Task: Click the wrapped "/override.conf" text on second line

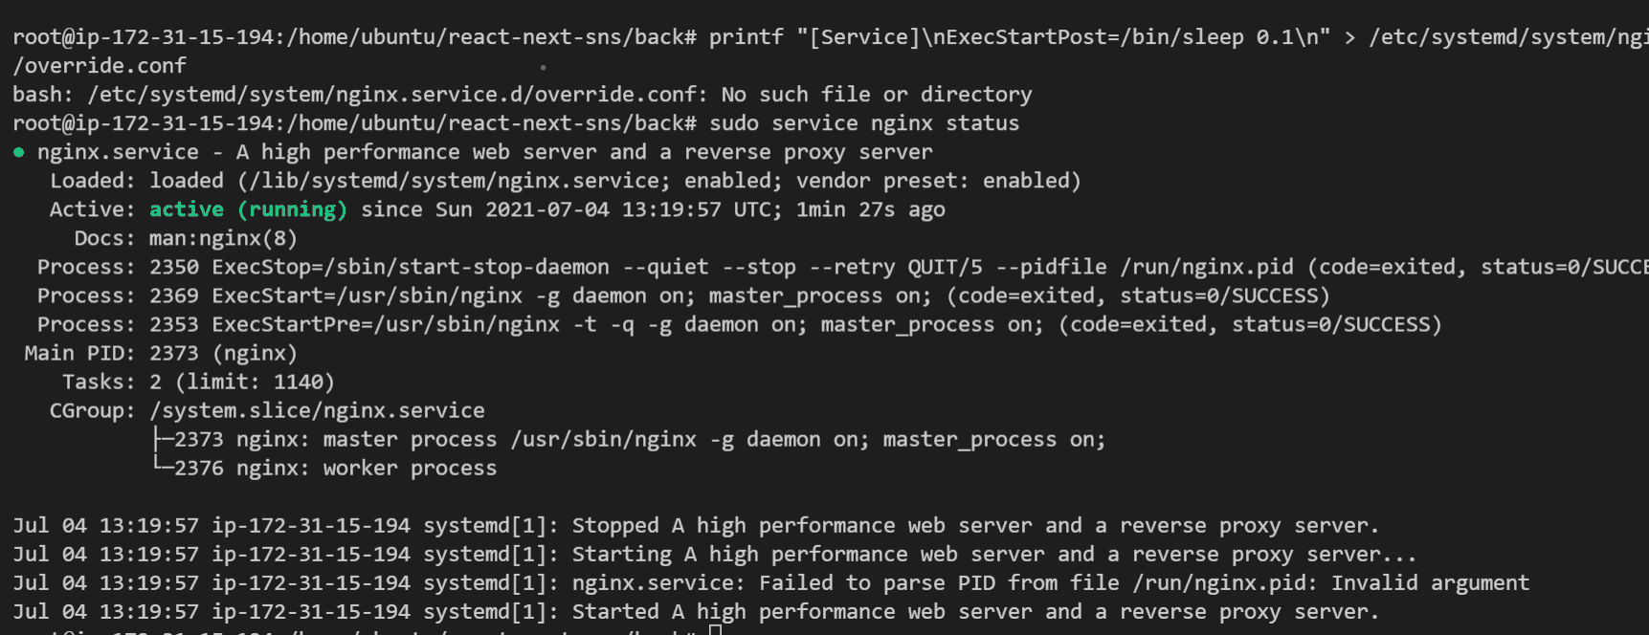Action: tap(100, 66)
